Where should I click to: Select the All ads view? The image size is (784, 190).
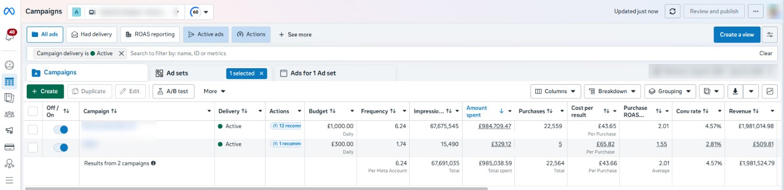[45, 34]
